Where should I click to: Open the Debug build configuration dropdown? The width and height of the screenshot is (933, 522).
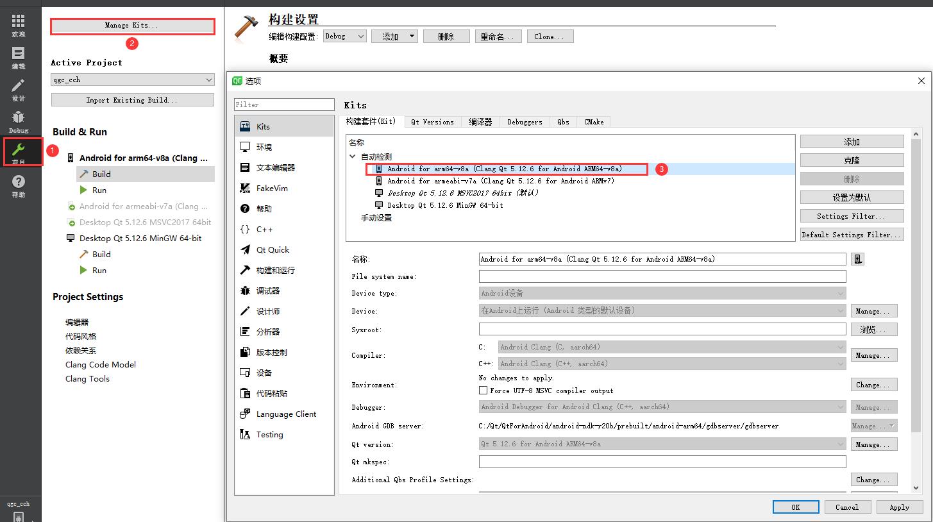pos(344,37)
